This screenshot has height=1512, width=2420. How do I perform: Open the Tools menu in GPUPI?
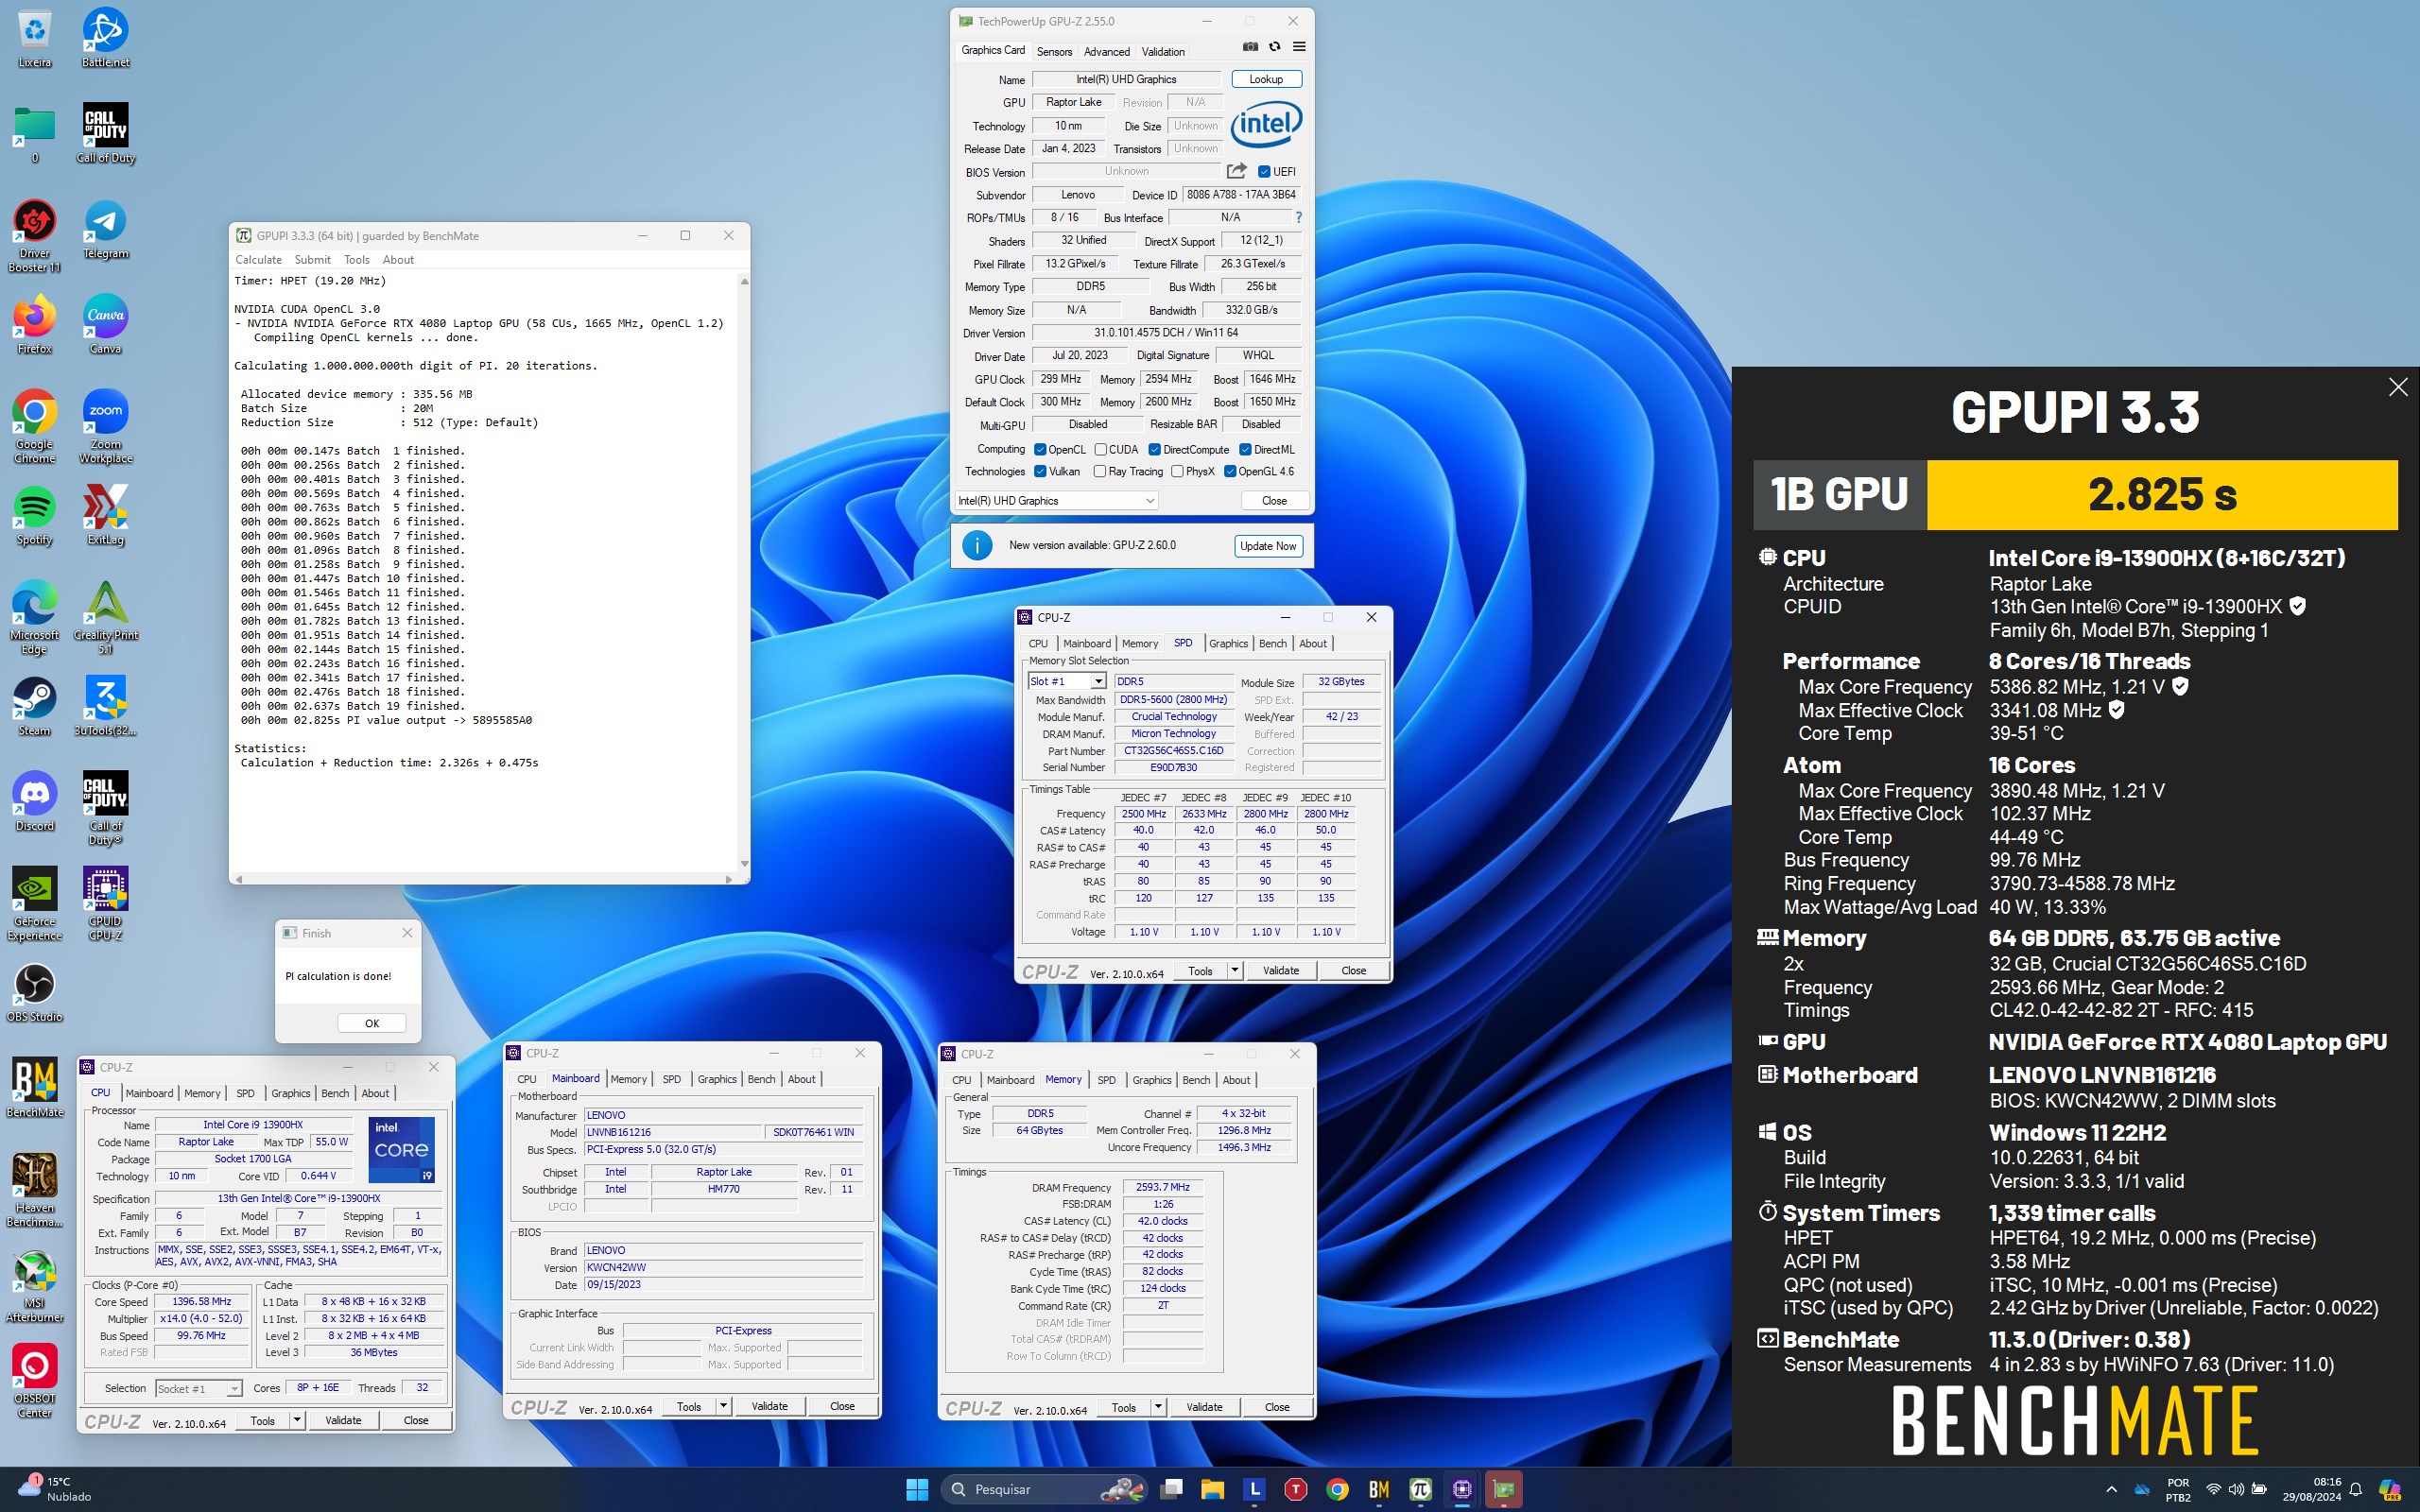coord(356,260)
